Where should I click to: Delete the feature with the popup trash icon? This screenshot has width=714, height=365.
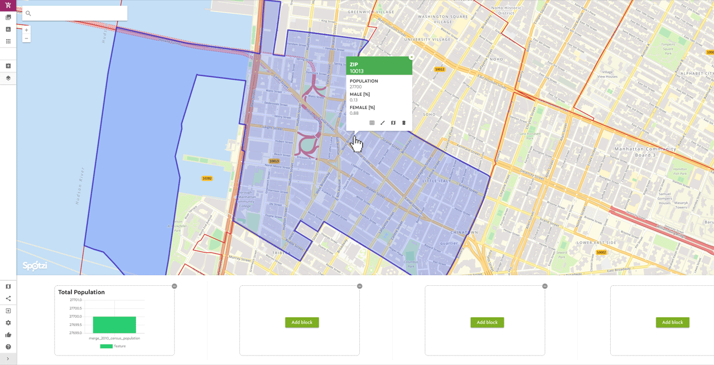pyautogui.click(x=404, y=123)
